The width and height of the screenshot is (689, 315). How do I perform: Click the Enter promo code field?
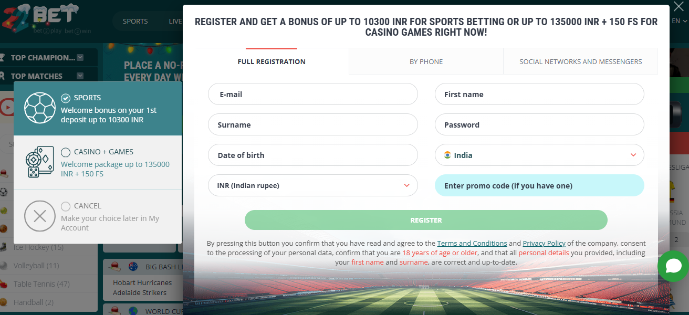pos(539,185)
